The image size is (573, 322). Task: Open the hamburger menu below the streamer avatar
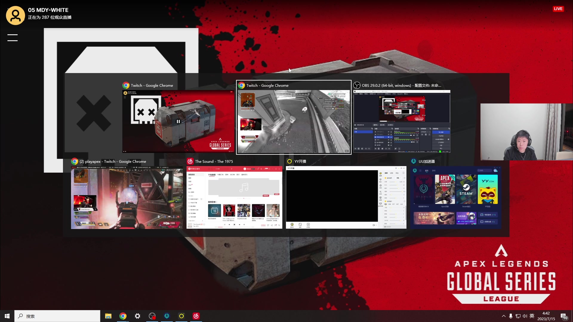[13, 38]
